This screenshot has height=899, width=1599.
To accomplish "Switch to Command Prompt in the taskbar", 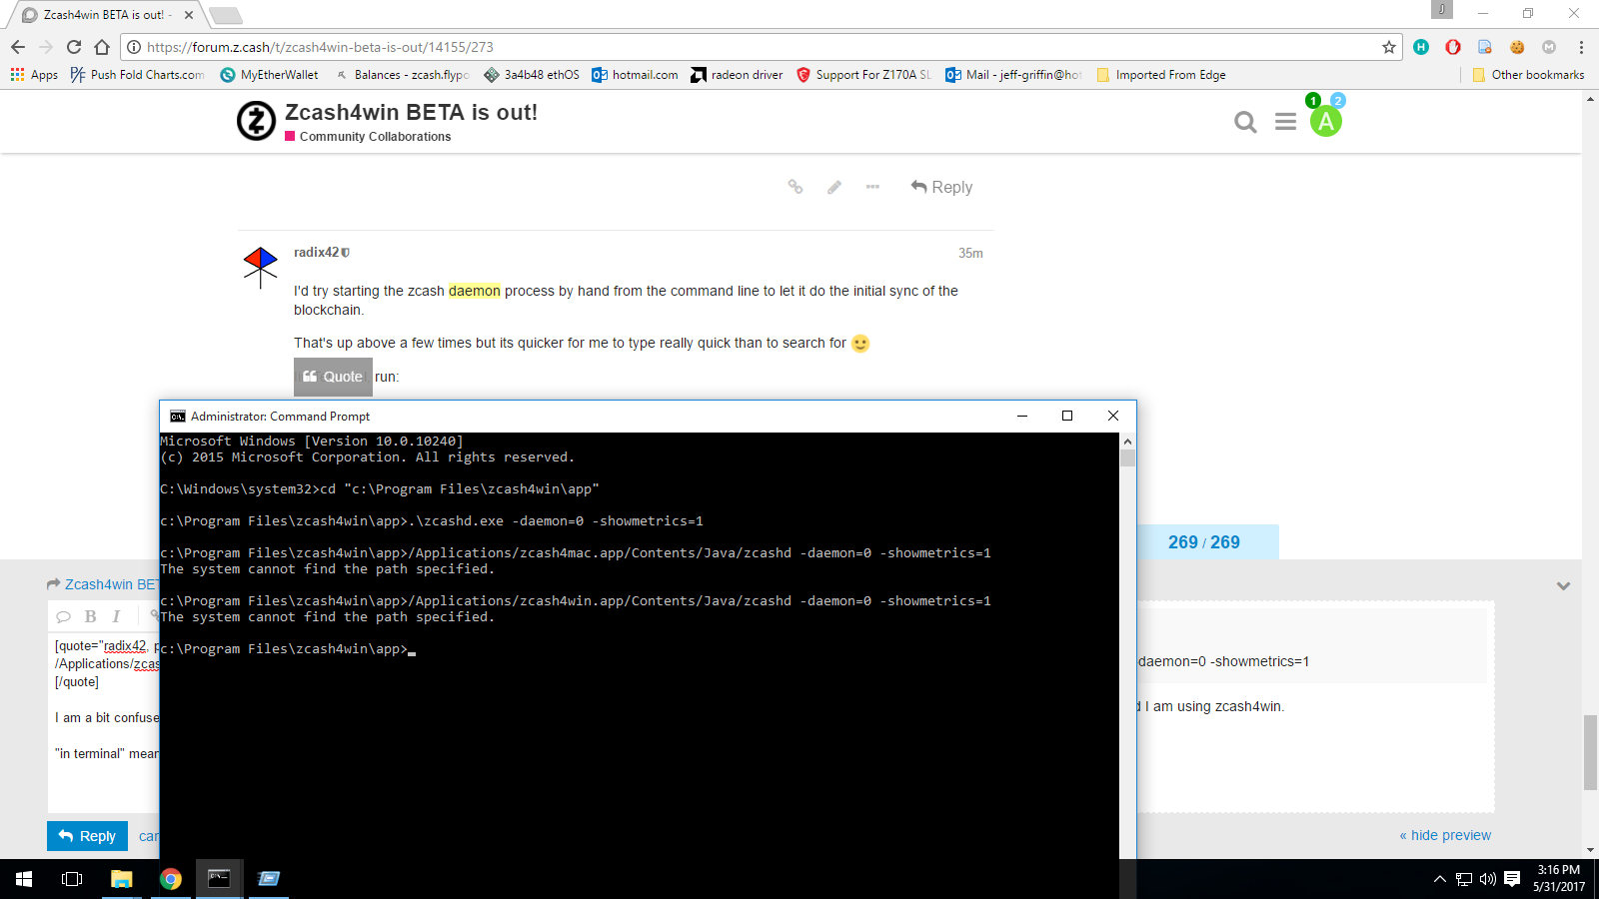I will pos(219,879).
